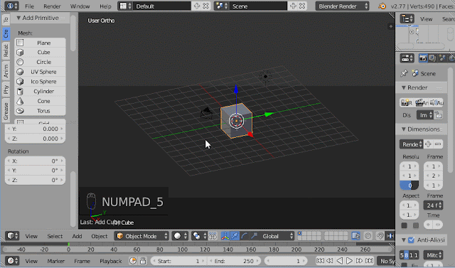Play timeline animation in reverse
455x268 pixels.
[340, 261]
